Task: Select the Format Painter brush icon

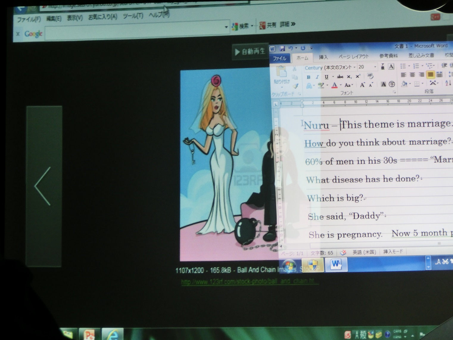Action: [295, 86]
